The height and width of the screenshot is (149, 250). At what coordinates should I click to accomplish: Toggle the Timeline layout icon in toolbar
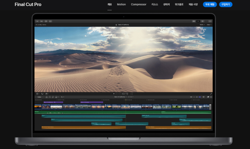coord(198,21)
